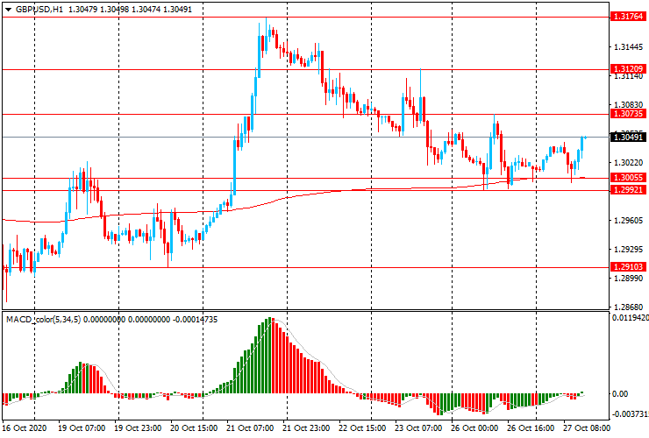
Task: Select the 1.30055 red price level label
Action: pos(628,178)
